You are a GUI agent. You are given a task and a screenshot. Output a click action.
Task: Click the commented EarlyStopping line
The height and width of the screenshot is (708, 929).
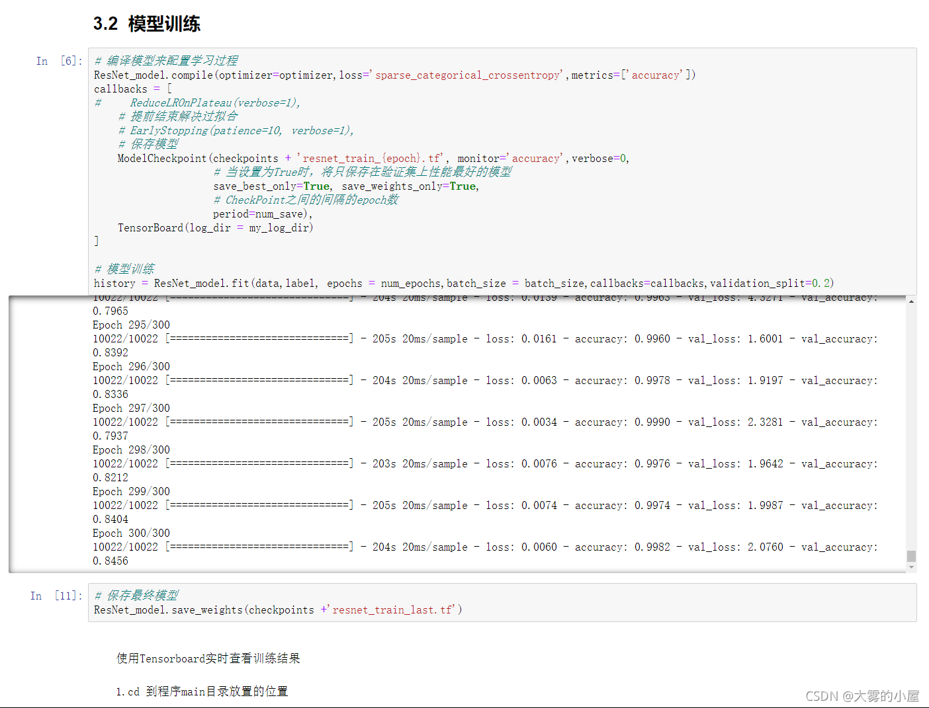tap(236, 131)
